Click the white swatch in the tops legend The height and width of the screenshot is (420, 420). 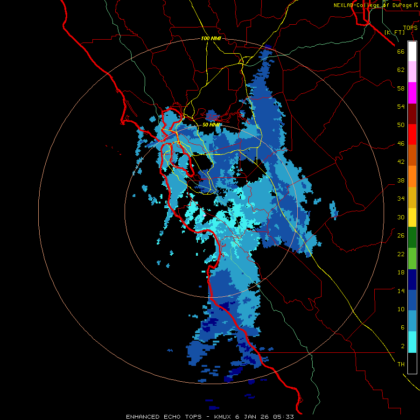point(412,51)
